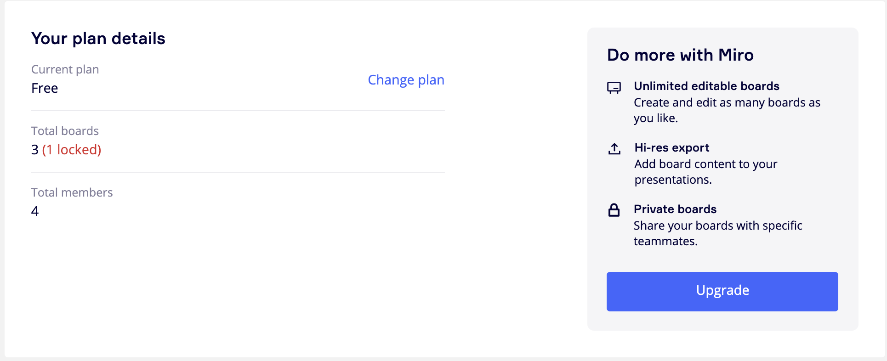
Task: Click the "Total members" label
Action: click(72, 192)
